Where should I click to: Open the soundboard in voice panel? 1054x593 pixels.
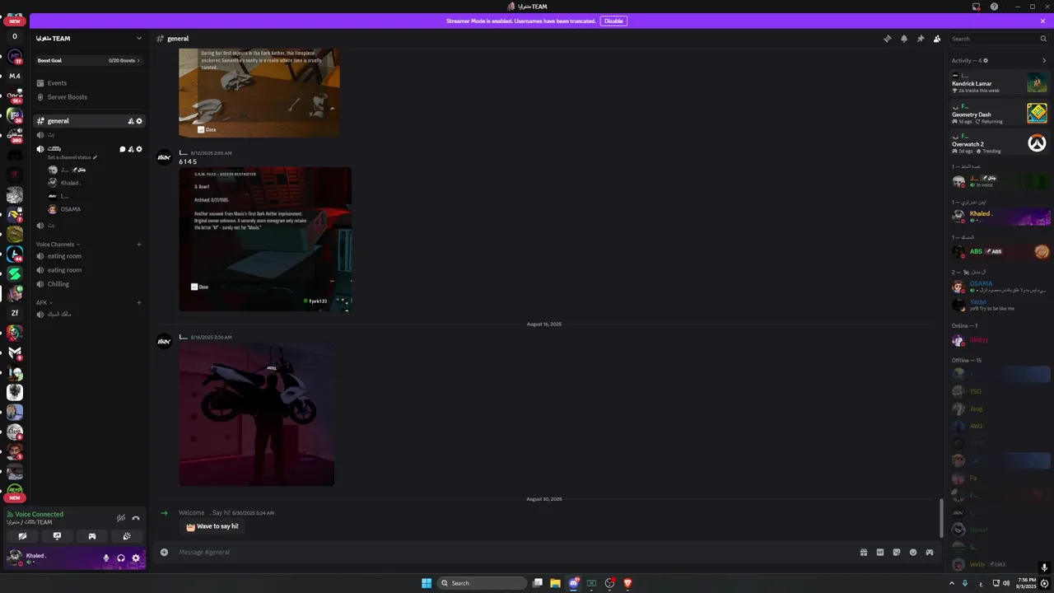(127, 536)
